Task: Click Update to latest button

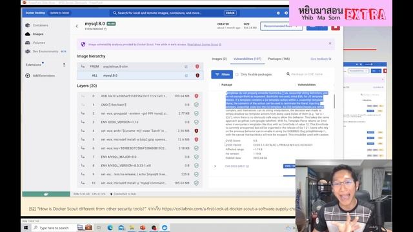Action: click(x=59, y=13)
